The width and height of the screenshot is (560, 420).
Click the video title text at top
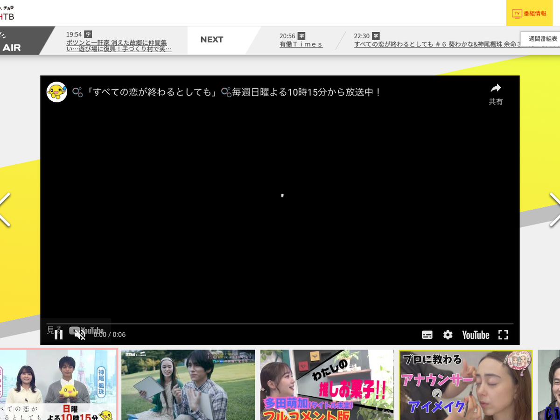226,92
